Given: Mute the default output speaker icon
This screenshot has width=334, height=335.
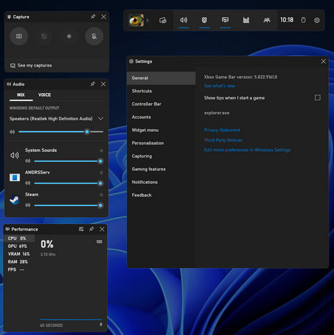Looking at the screenshot, I should click(12, 132).
